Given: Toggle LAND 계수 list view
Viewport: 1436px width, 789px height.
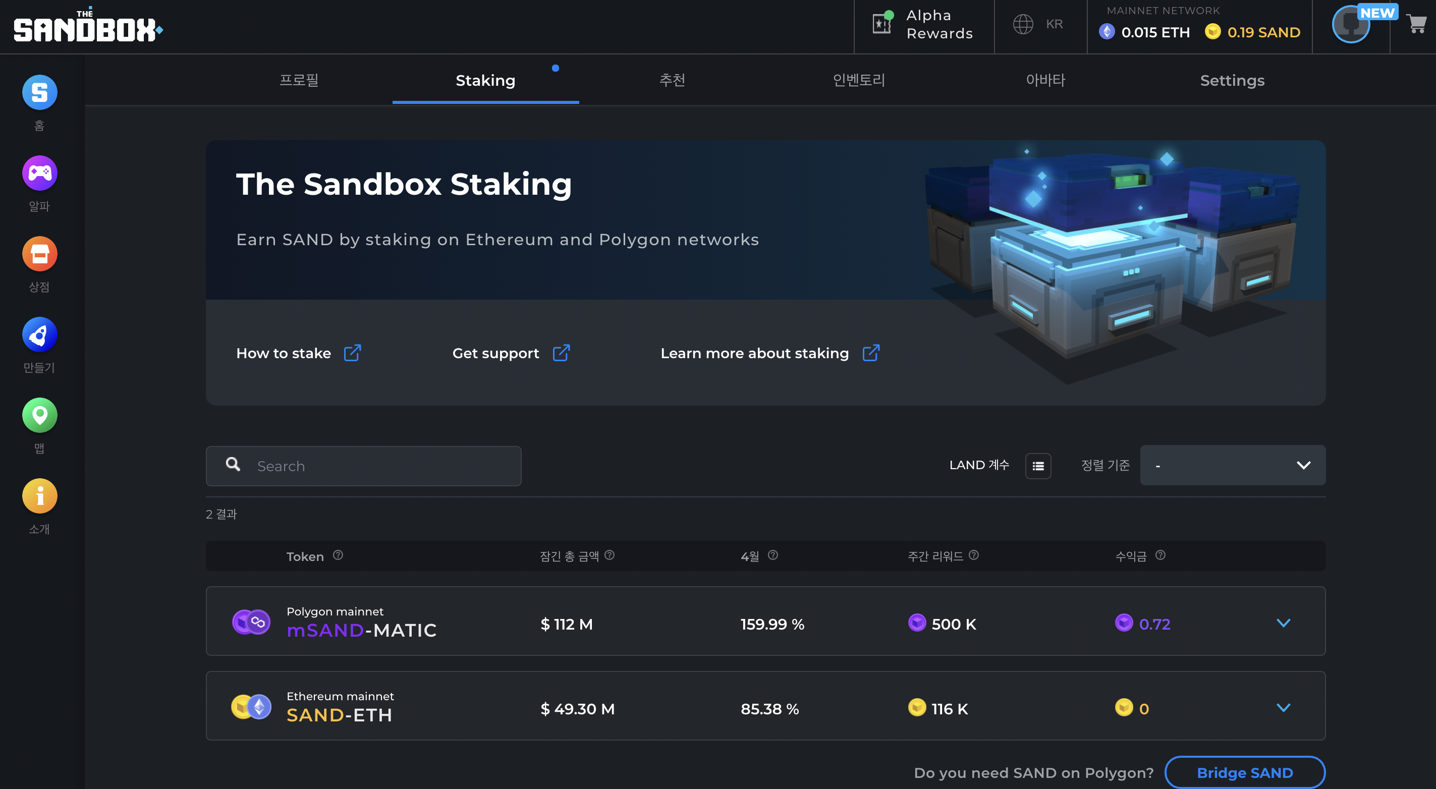Looking at the screenshot, I should (x=1038, y=466).
